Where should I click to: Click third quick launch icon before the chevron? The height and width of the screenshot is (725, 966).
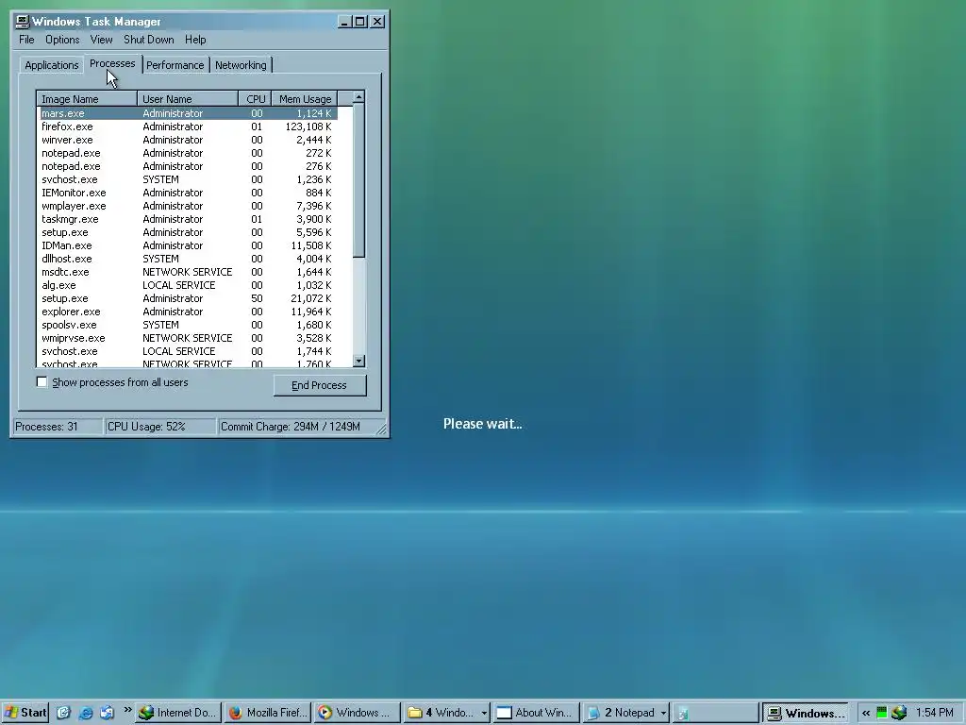(108, 713)
